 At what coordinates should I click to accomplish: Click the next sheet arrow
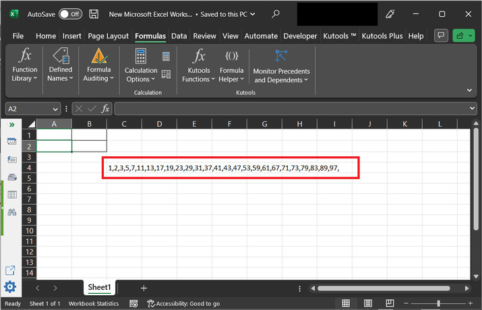point(55,288)
